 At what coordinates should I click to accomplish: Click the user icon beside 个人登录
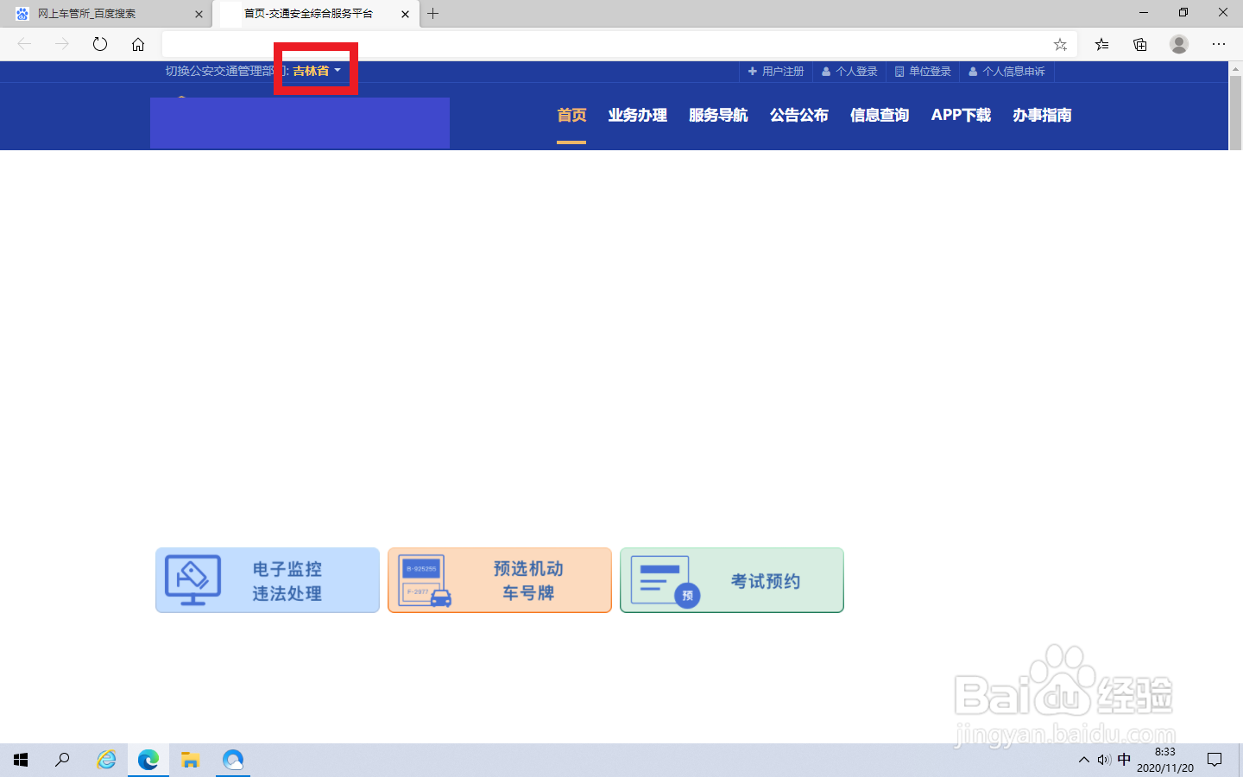click(826, 72)
